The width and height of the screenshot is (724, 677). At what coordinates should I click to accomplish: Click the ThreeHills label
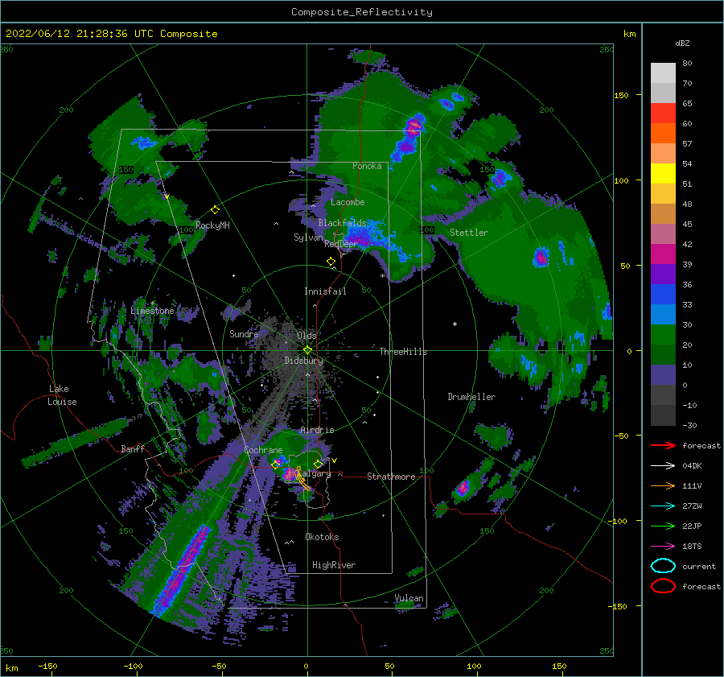pos(403,352)
